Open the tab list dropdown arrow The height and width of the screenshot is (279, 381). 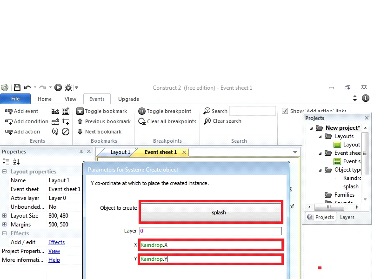pos(295,152)
